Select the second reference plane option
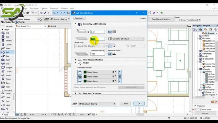This screenshot has width=218, height=123. (x=114, y=54)
